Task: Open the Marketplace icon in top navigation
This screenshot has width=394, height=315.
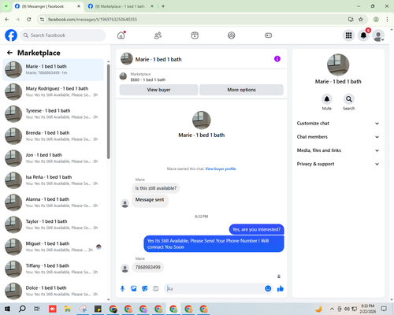Action: pos(195,35)
